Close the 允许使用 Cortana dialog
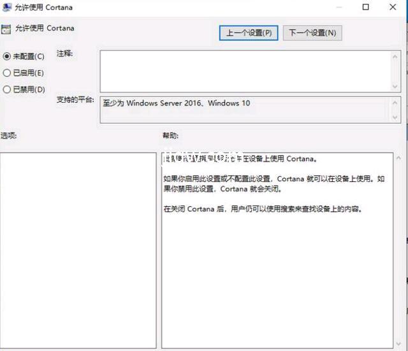The width and height of the screenshot is (408, 351). (x=395, y=8)
